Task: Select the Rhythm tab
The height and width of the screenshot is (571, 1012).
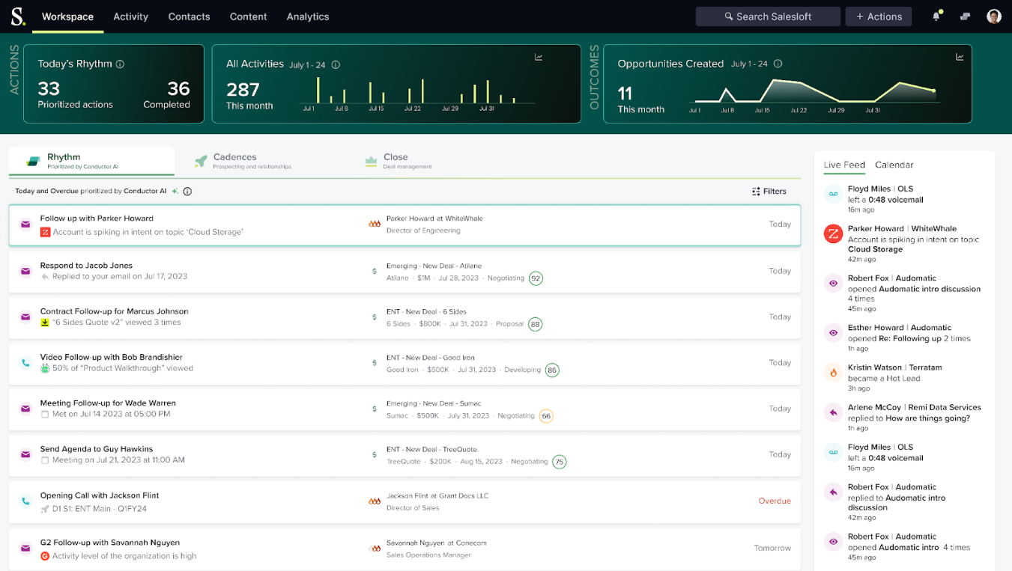Action: 91,161
